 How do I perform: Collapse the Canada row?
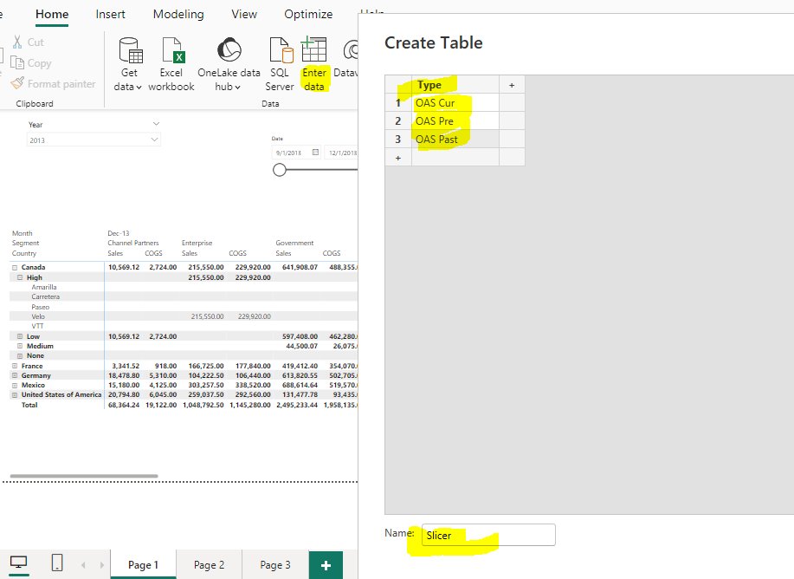(15, 267)
